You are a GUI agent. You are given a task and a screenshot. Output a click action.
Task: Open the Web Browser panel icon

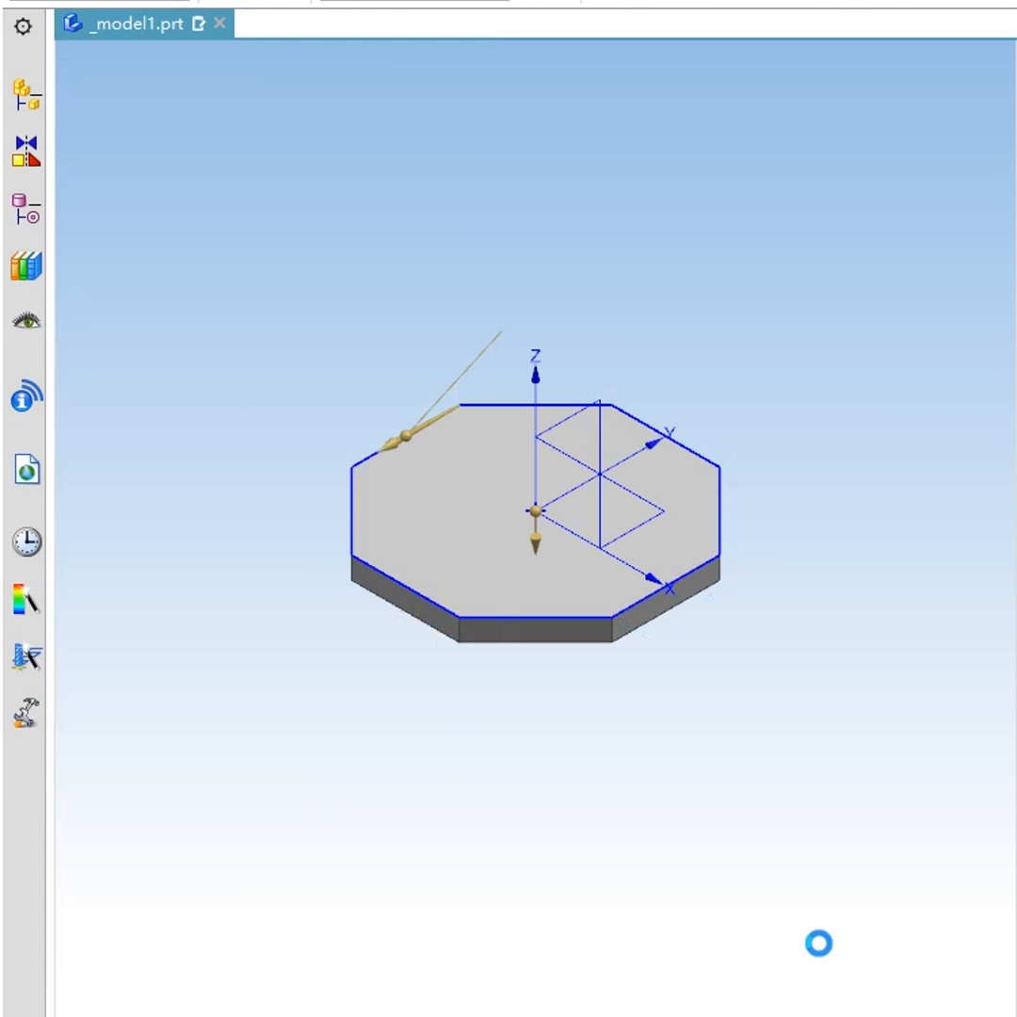click(x=26, y=469)
